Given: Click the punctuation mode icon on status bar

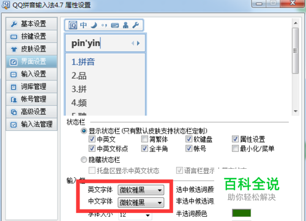Looking at the screenshot, I should tap(104, 25).
